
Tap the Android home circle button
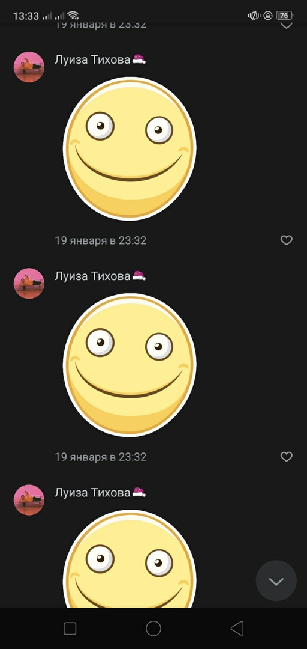click(x=153, y=629)
